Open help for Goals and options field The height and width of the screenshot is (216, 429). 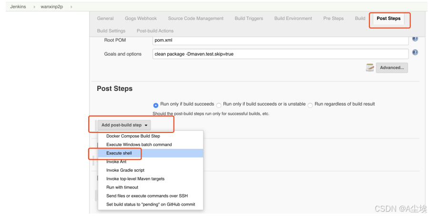pos(415,52)
